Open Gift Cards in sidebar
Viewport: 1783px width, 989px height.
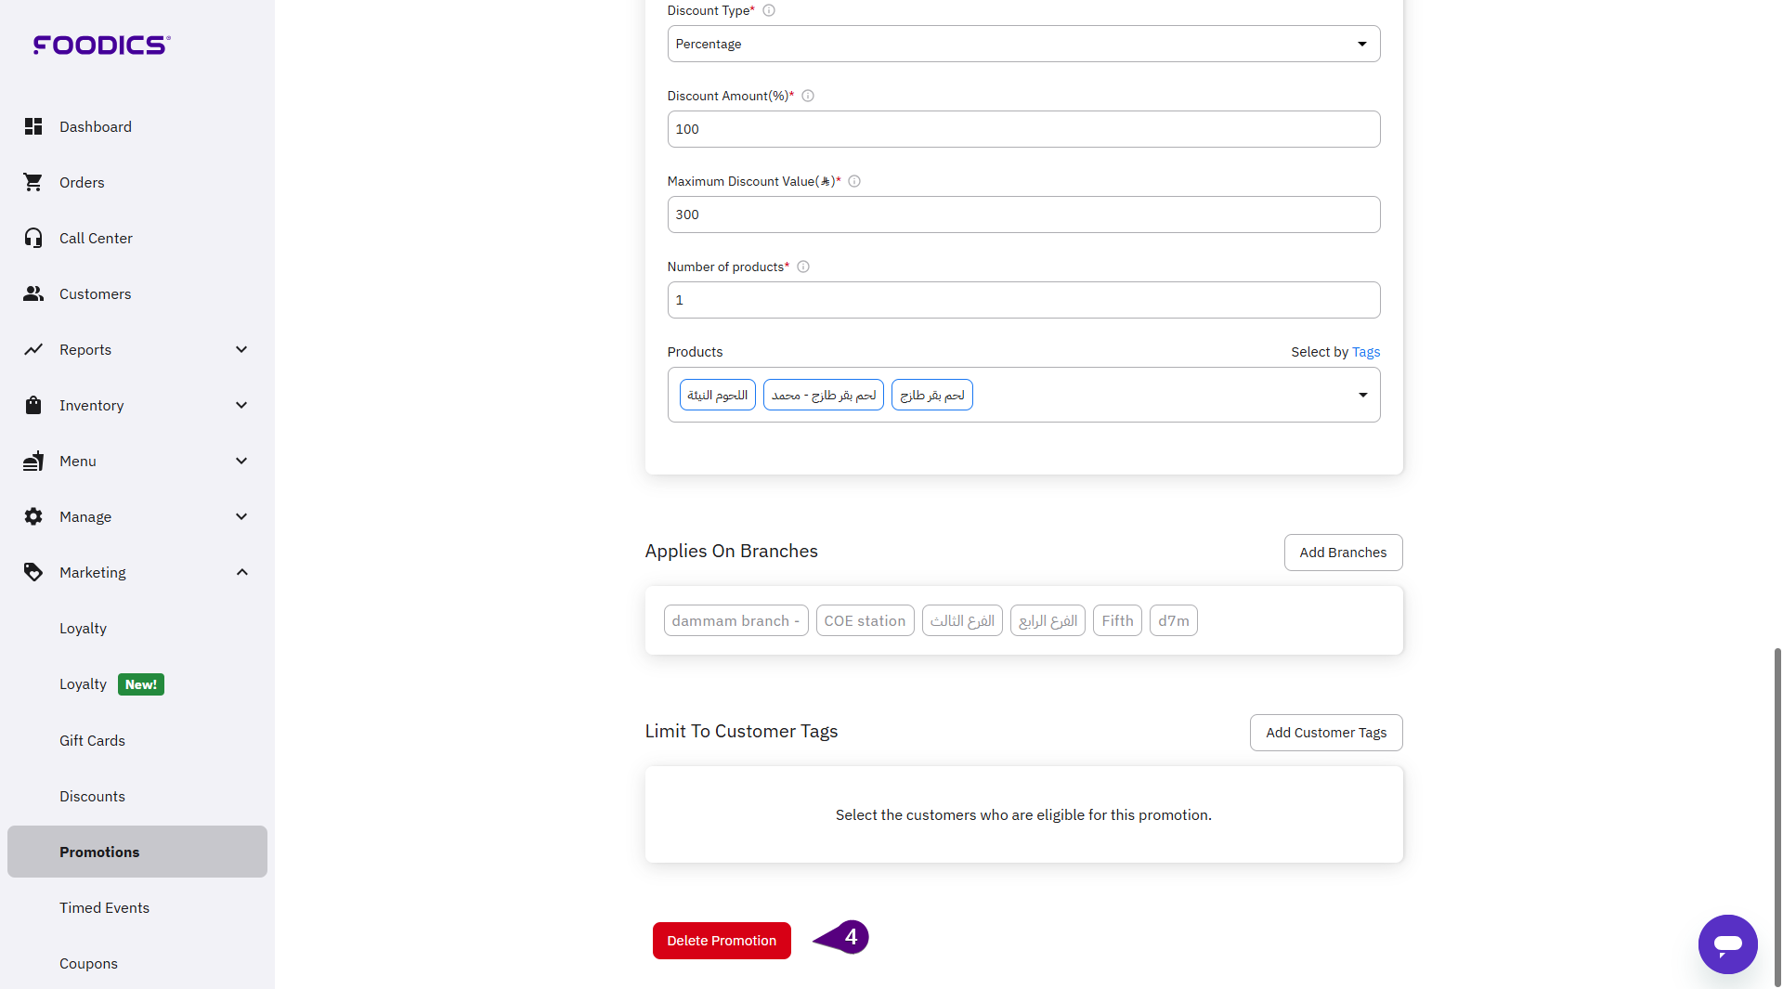click(92, 740)
